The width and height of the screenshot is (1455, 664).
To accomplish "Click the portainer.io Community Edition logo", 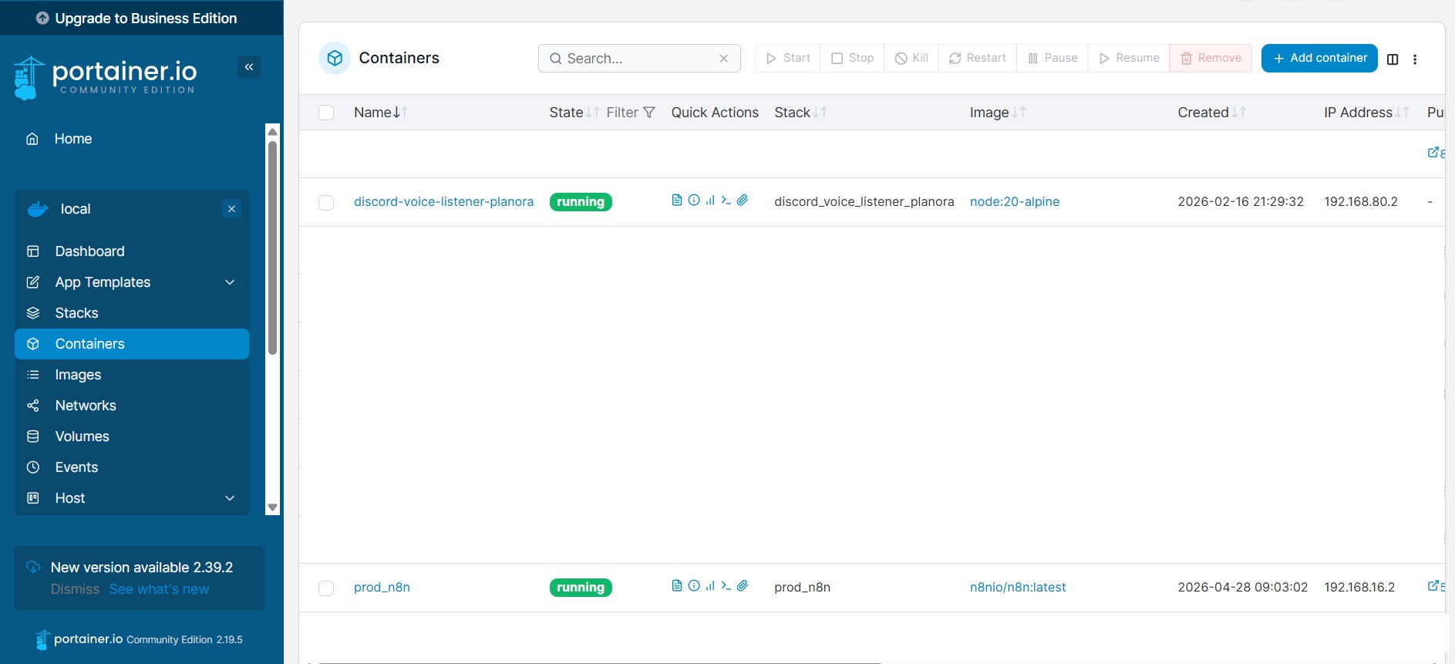I will click(x=106, y=78).
